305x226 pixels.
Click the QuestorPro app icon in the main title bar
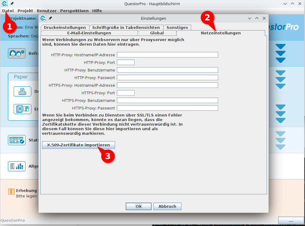4,4
